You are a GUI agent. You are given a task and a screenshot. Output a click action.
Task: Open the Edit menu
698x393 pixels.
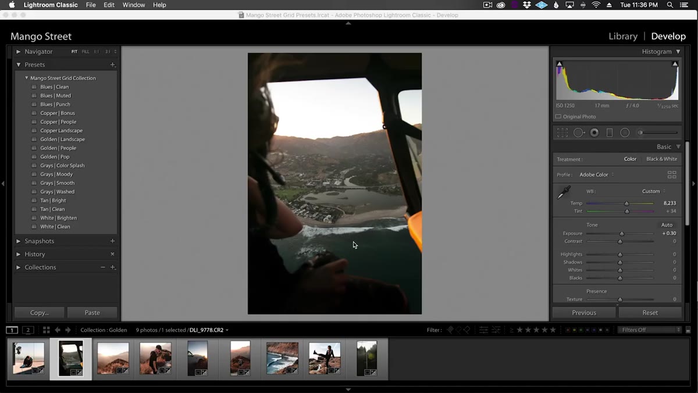coord(109,5)
